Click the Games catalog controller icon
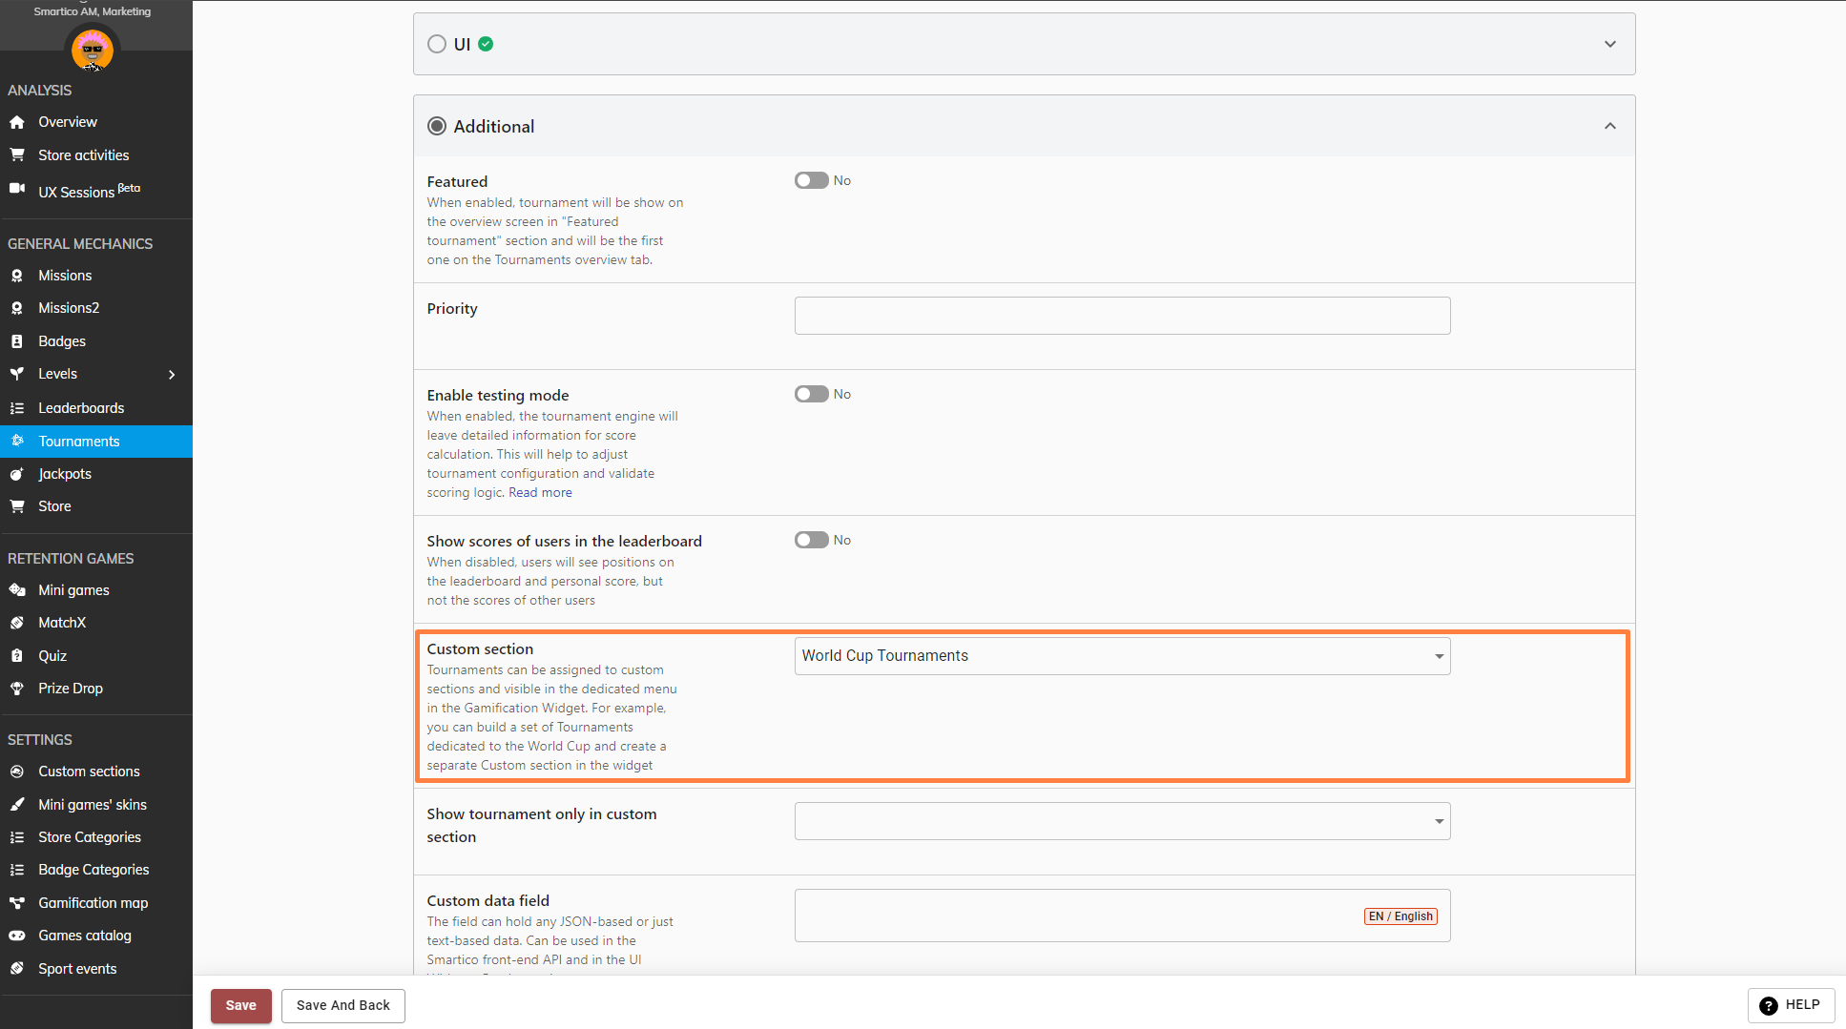 coord(17,936)
